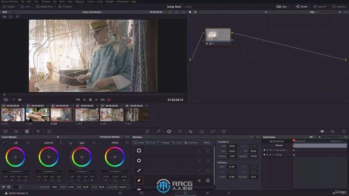Open the OpenFX panel
The height and width of the screenshot is (196, 349).
tap(320, 7)
